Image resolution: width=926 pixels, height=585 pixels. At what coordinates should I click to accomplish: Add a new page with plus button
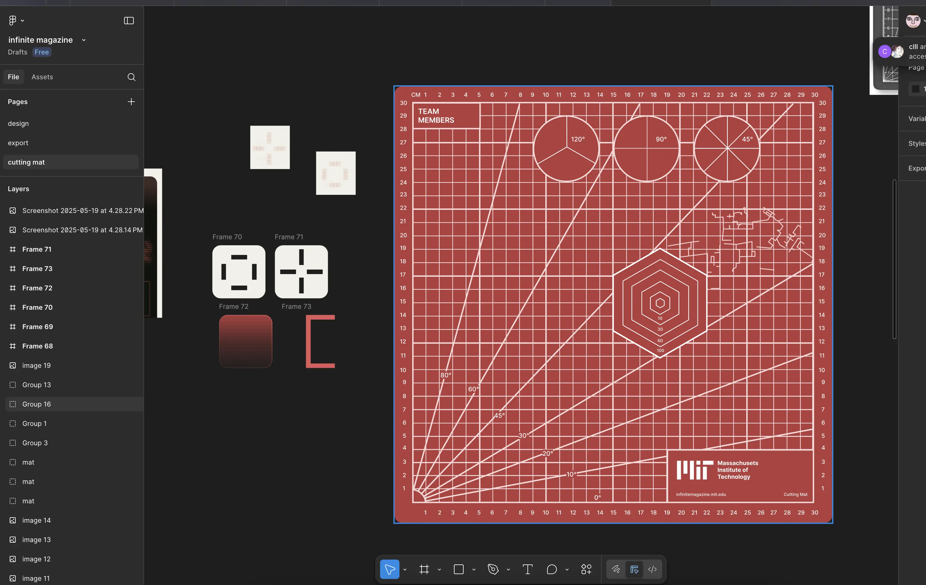tap(131, 101)
